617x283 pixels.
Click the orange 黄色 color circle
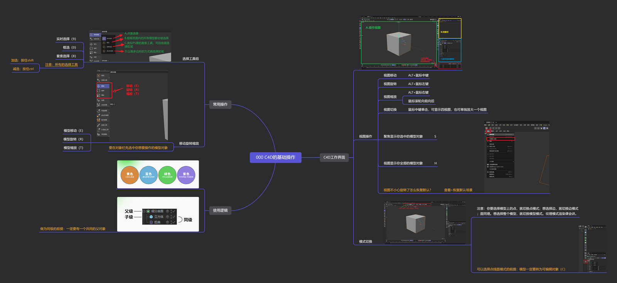[x=130, y=175]
